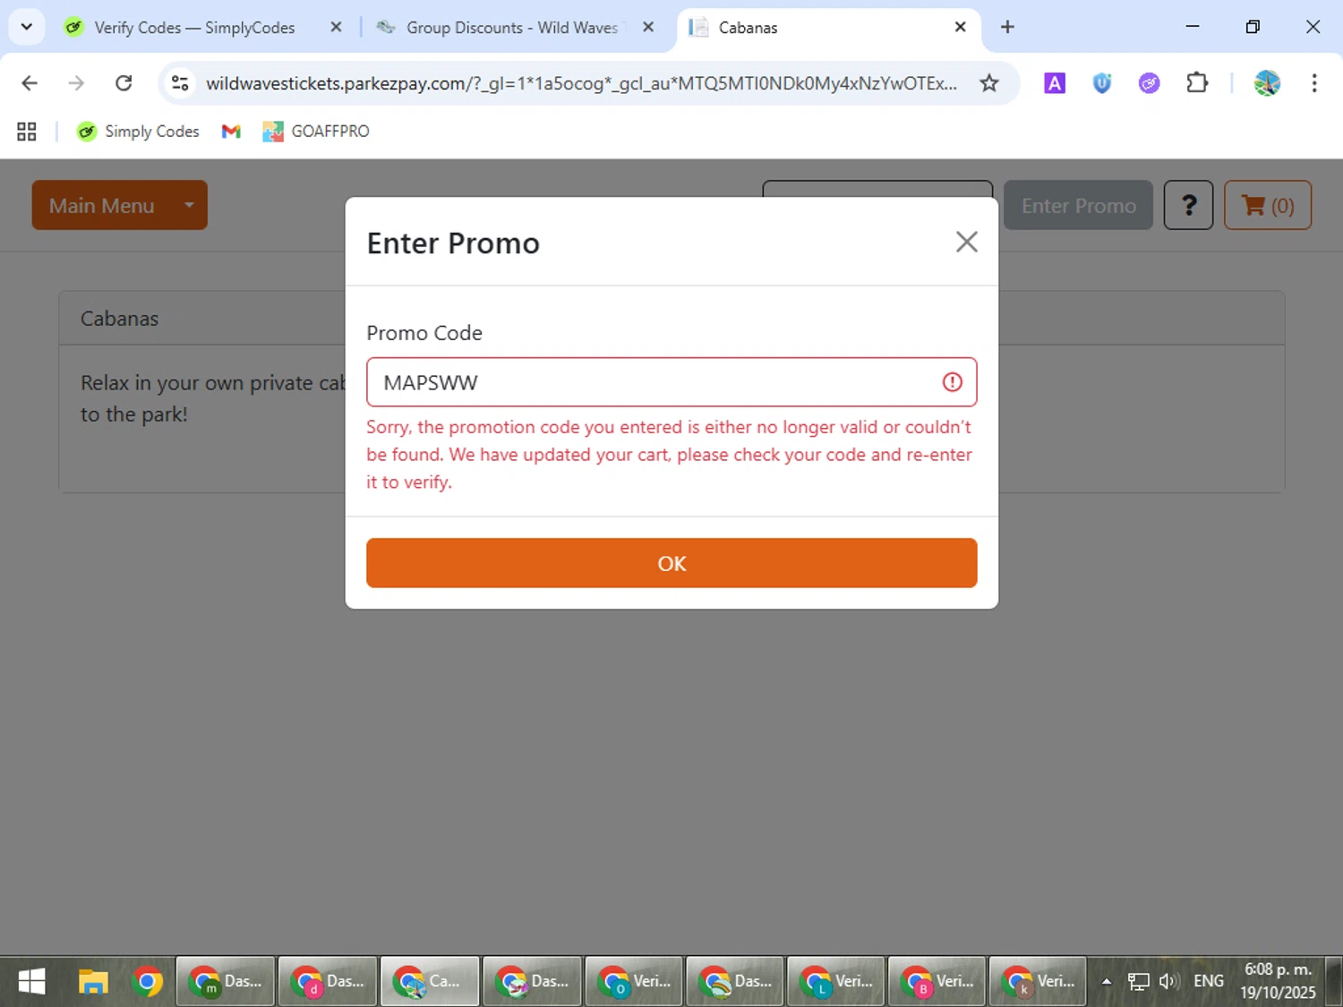Image resolution: width=1343 pixels, height=1007 pixels.
Task: Click the Enter Promo button in header
Action: [1078, 205]
